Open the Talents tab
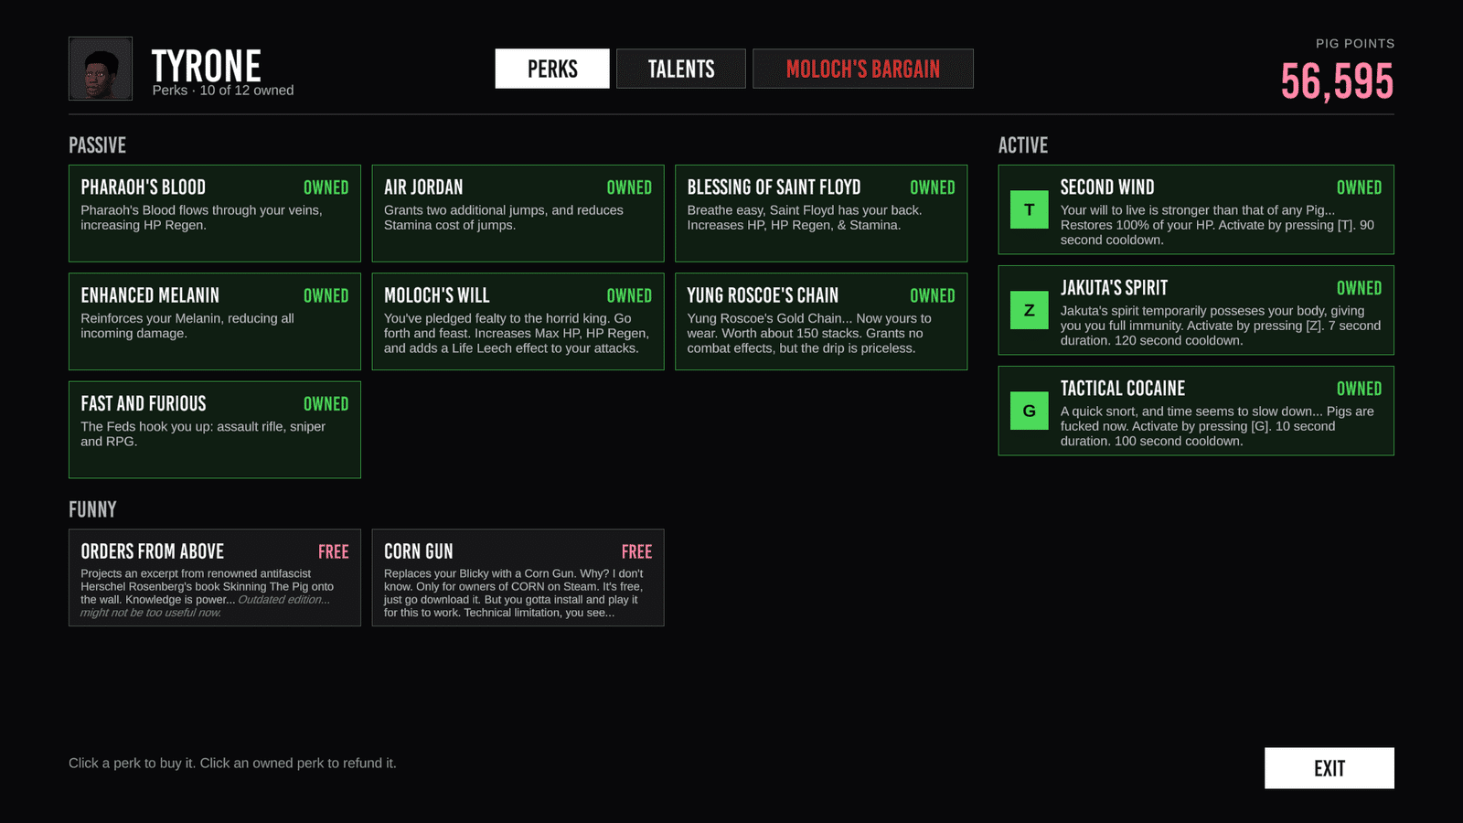The image size is (1463, 823). [681, 69]
